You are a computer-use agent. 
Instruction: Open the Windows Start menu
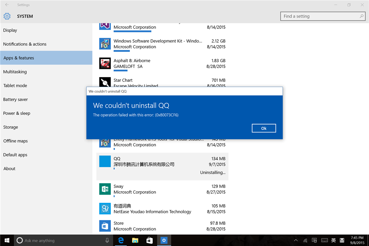[x=7, y=240]
